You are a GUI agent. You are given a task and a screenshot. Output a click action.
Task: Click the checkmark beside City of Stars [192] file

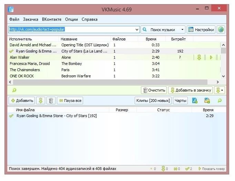(x=11, y=116)
